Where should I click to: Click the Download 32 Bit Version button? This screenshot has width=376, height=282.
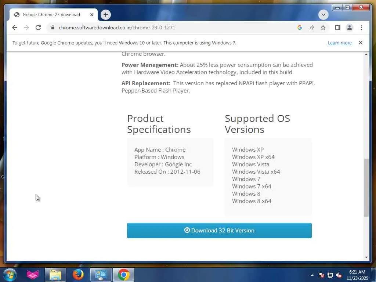point(219,231)
